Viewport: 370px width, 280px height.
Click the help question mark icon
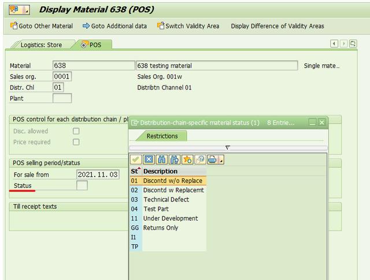(201, 159)
